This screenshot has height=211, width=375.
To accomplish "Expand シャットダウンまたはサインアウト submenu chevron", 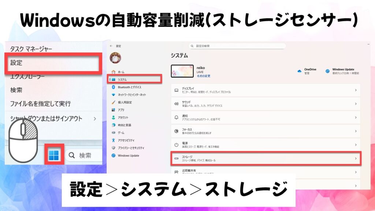I will 95,119.
